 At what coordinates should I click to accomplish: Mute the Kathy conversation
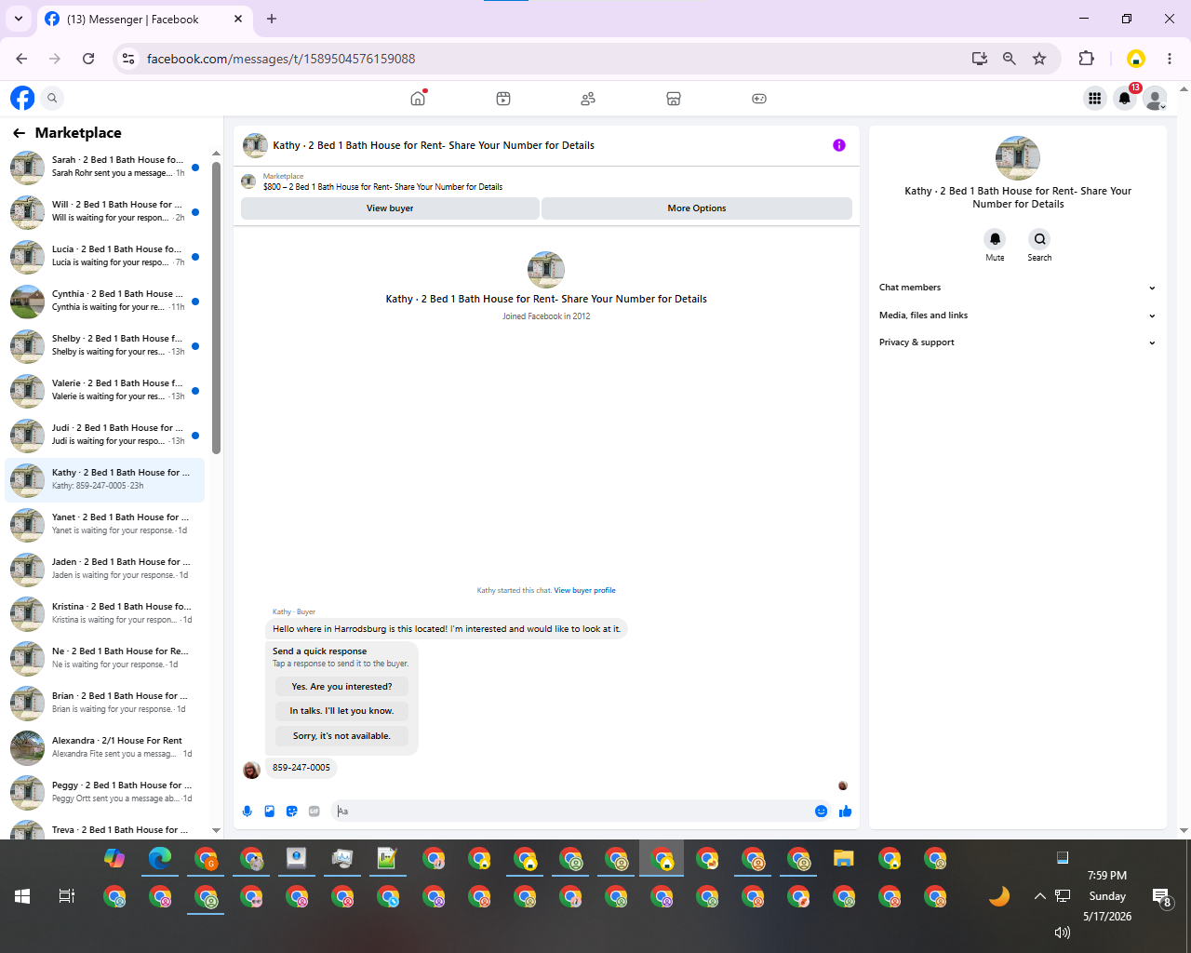coord(995,239)
